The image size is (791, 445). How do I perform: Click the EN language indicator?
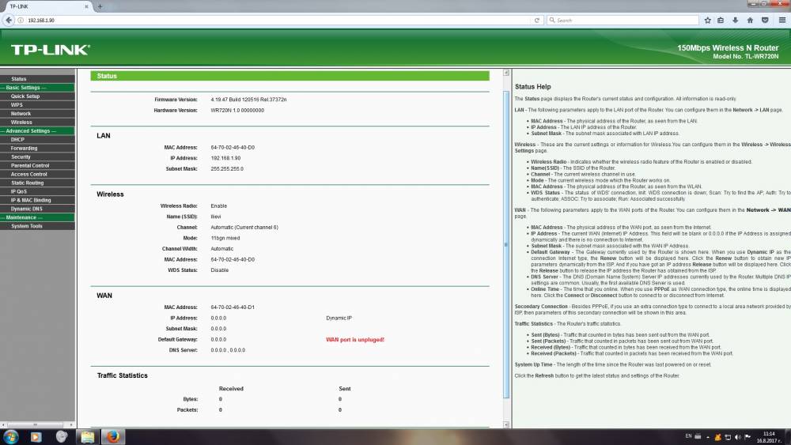point(688,436)
